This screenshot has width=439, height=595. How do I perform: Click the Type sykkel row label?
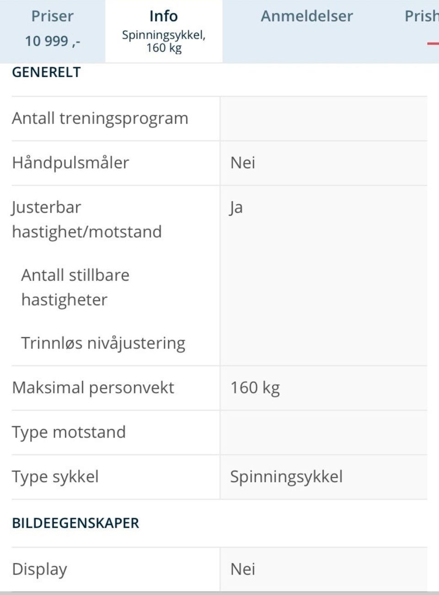pos(55,477)
